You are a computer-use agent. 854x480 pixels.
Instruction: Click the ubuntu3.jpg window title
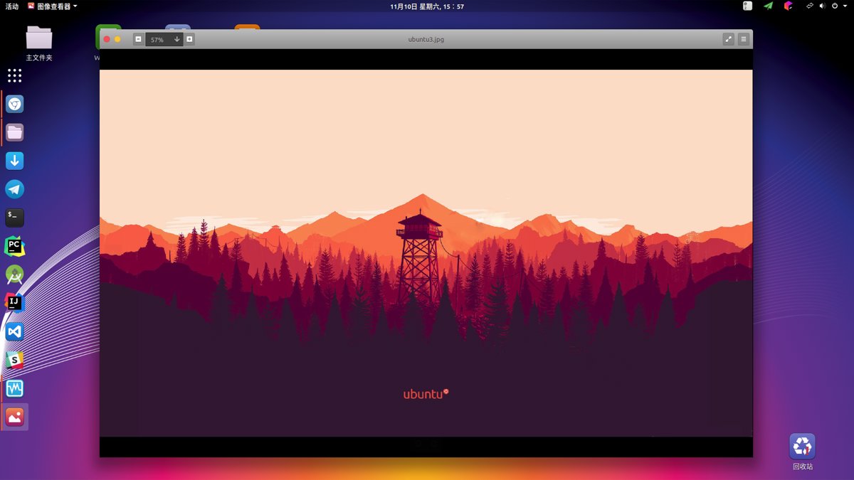[x=426, y=39]
